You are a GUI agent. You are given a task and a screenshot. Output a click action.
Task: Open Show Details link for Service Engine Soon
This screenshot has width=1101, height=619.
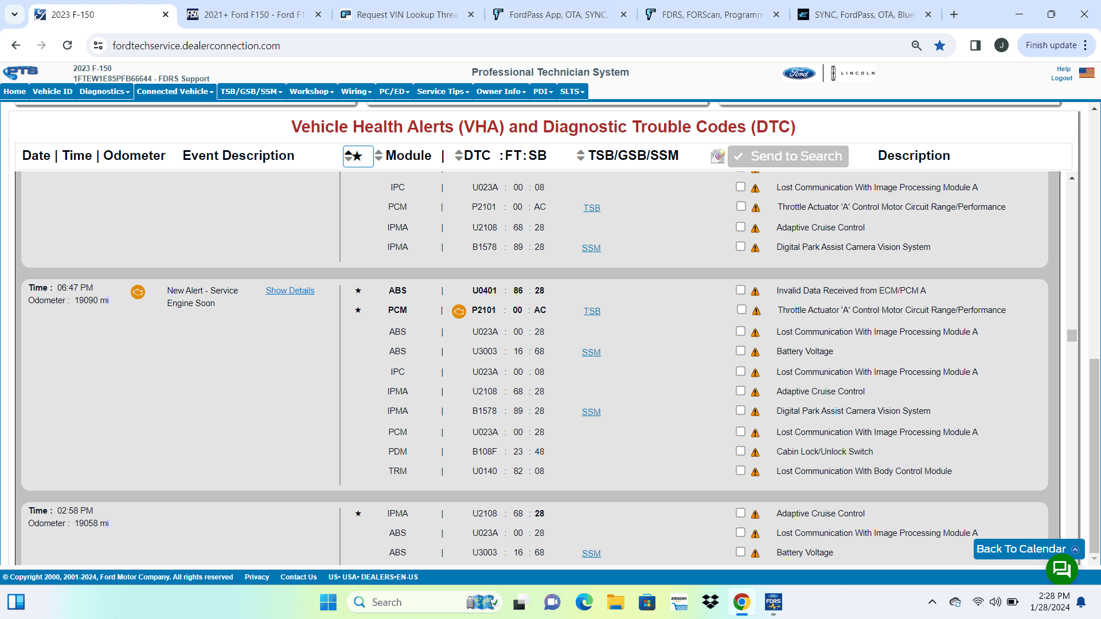pyautogui.click(x=290, y=291)
